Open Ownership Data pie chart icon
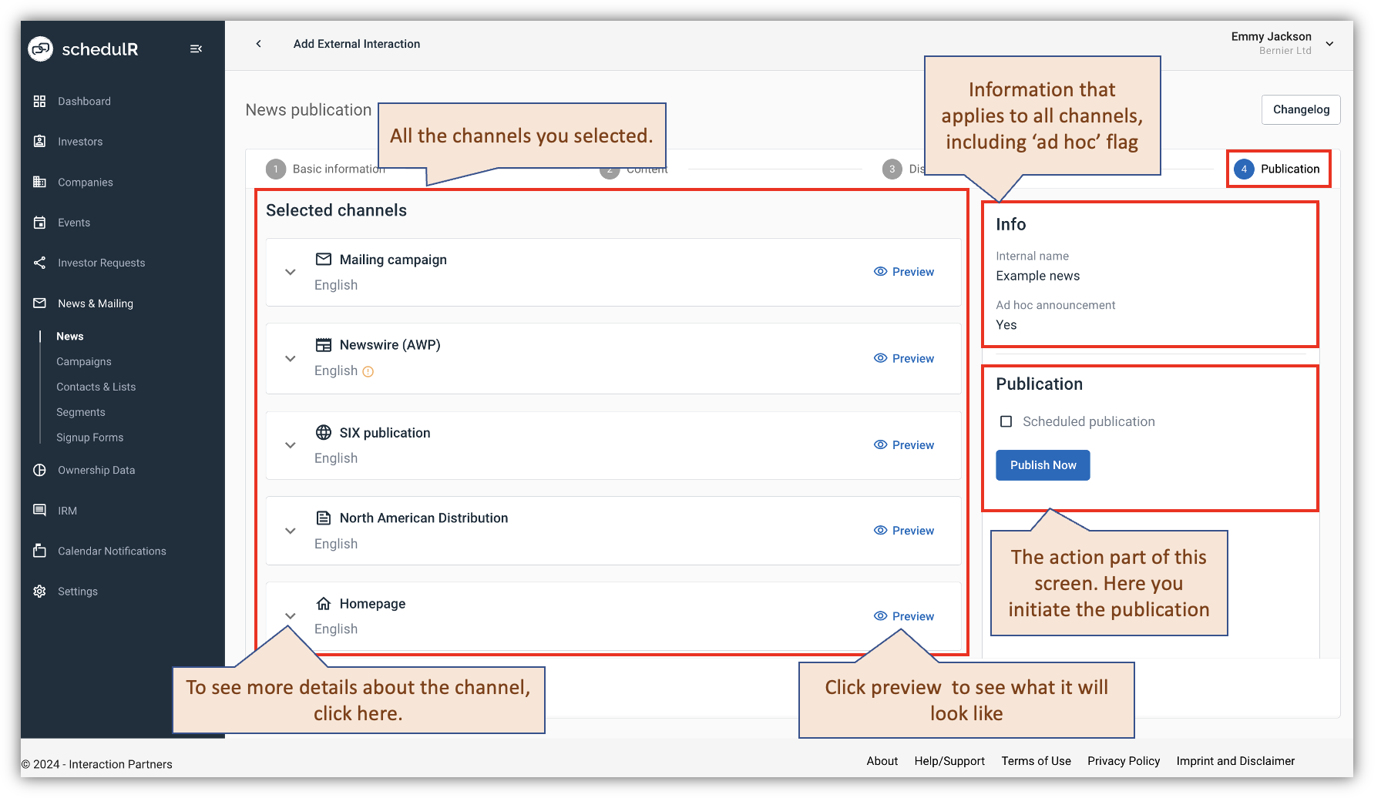The image size is (1381, 798). [39, 470]
